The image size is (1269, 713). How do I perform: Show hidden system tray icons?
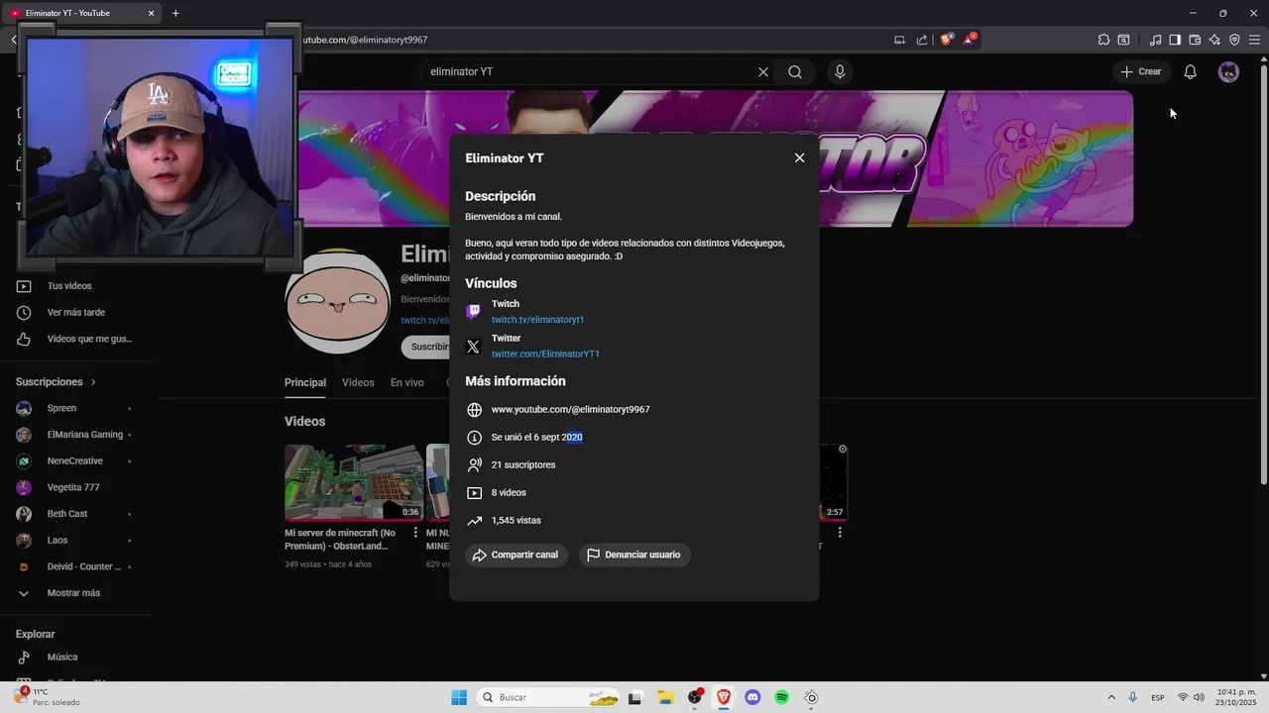pyautogui.click(x=1111, y=697)
